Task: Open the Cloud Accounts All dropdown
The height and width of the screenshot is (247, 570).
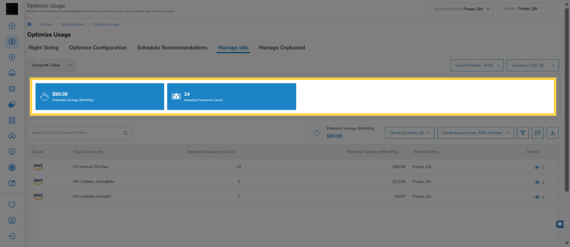Action: [x=410, y=133]
